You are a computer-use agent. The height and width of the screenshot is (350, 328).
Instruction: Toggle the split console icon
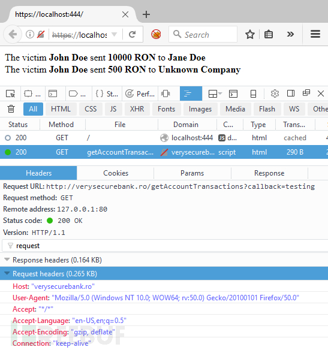(x=233, y=93)
